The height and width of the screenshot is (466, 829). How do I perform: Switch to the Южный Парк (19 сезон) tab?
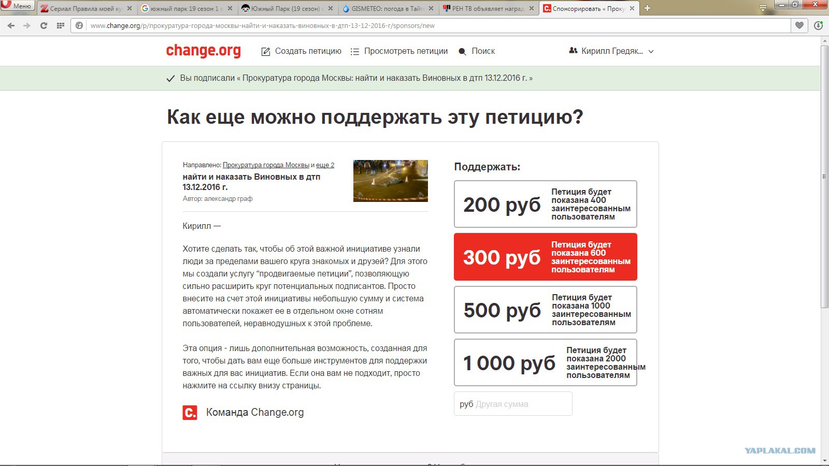pos(288,8)
